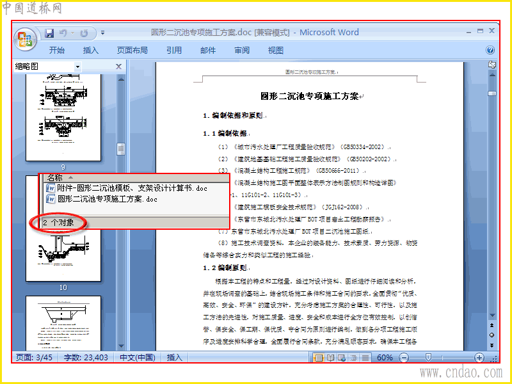
Task: Click heading 1.2 编制原则
Action: tap(225, 268)
